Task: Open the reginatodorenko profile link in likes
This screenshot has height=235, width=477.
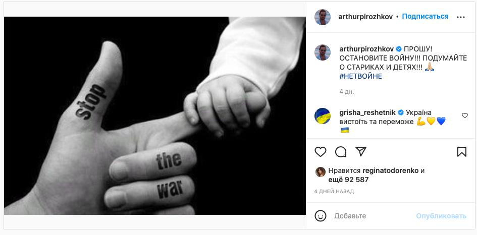Action: [390, 170]
